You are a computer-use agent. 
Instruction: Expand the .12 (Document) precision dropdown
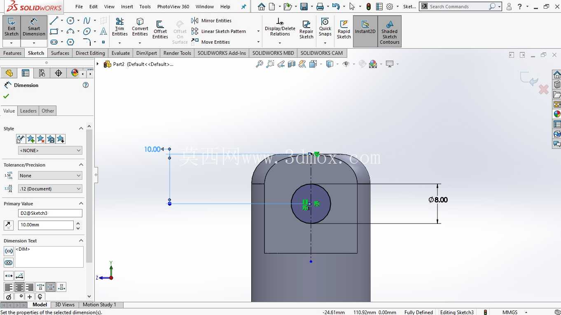pyautogui.click(x=50, y=189)
